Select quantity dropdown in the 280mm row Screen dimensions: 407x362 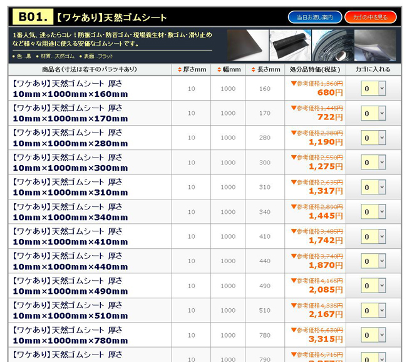pos(373,138)
